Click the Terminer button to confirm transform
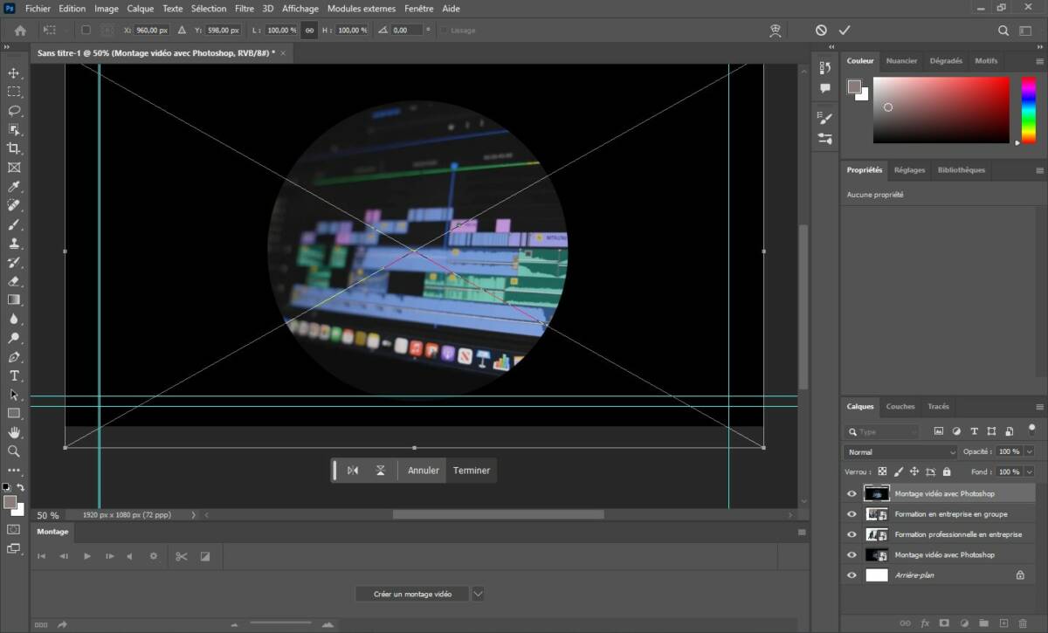This screenshot has width=1048, height=633. 471,470
